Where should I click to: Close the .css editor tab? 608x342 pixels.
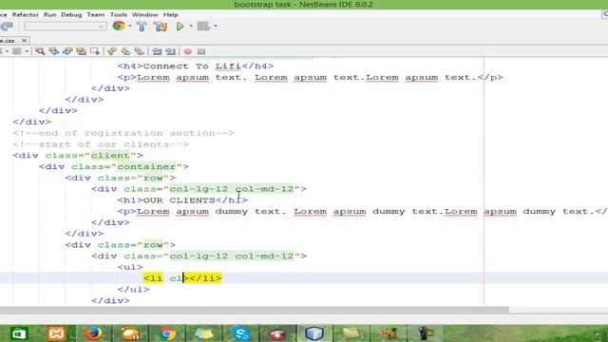pyautogui.click(x=24, y=40)
